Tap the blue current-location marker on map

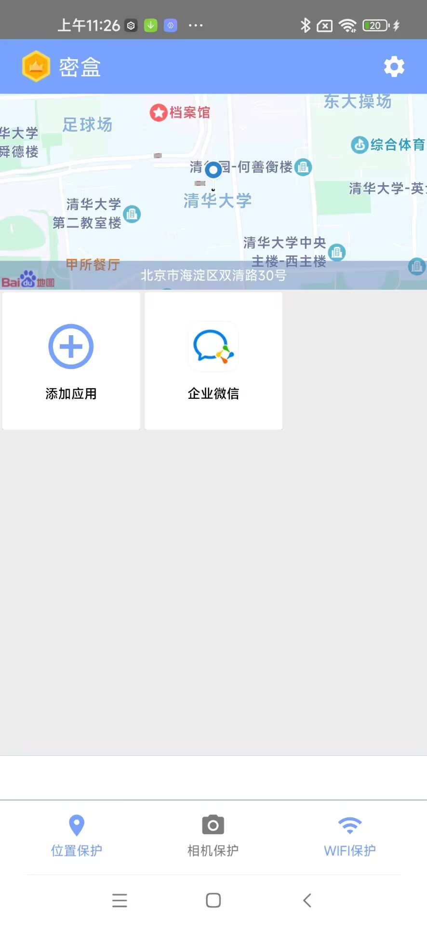(213, 170)
